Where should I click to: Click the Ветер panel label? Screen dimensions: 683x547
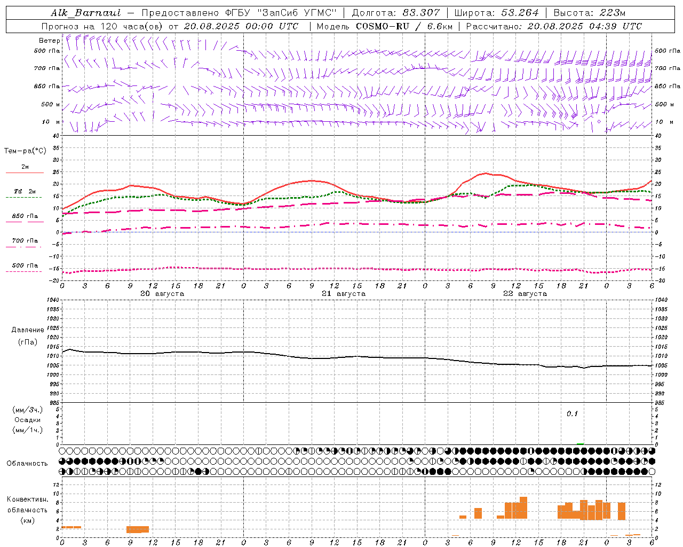coord(50,41)
